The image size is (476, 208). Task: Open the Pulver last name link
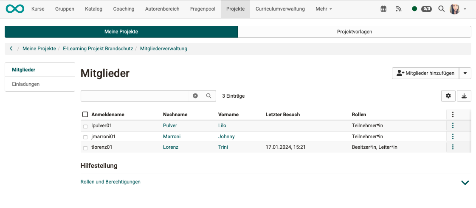point(170,126)
